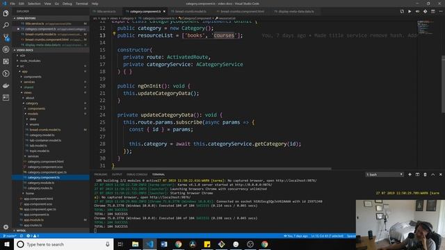The height and width of the screenshot is (250, 445).
Task: Switch to the Output panel tab
Action: click(117, 174)
